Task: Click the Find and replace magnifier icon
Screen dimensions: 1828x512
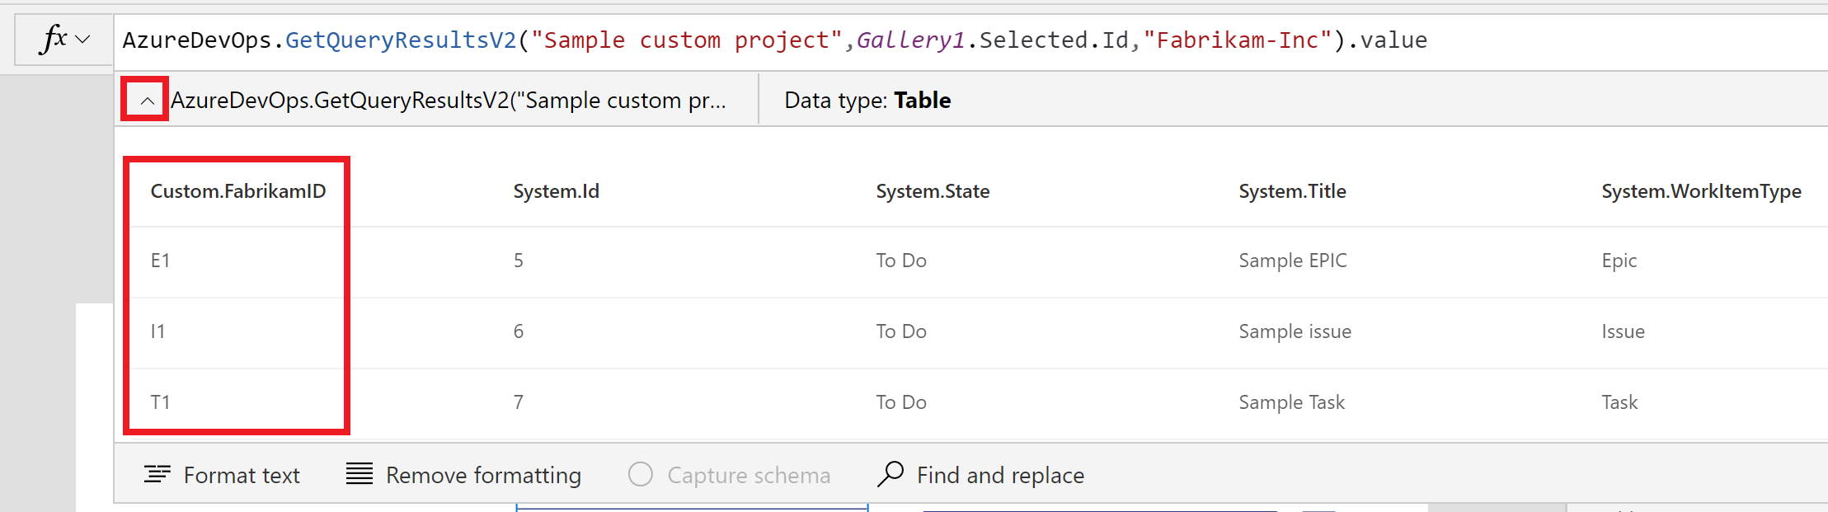Action: [891, 474]
